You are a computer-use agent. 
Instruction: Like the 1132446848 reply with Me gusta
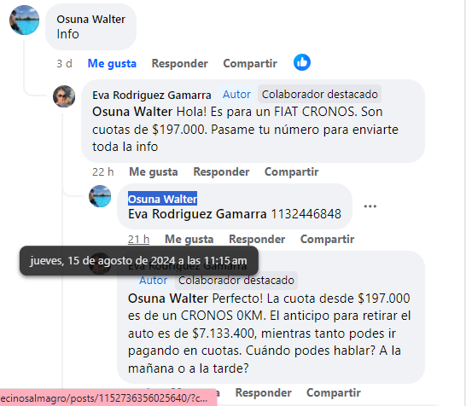[189, 240]
